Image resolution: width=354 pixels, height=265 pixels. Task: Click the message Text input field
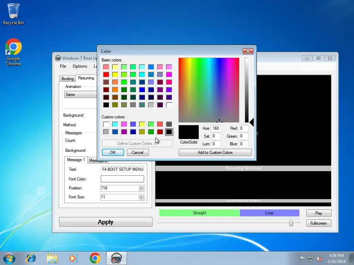click(122, 169)
